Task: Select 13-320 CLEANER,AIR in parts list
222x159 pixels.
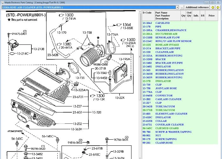Action: [164, 52]
